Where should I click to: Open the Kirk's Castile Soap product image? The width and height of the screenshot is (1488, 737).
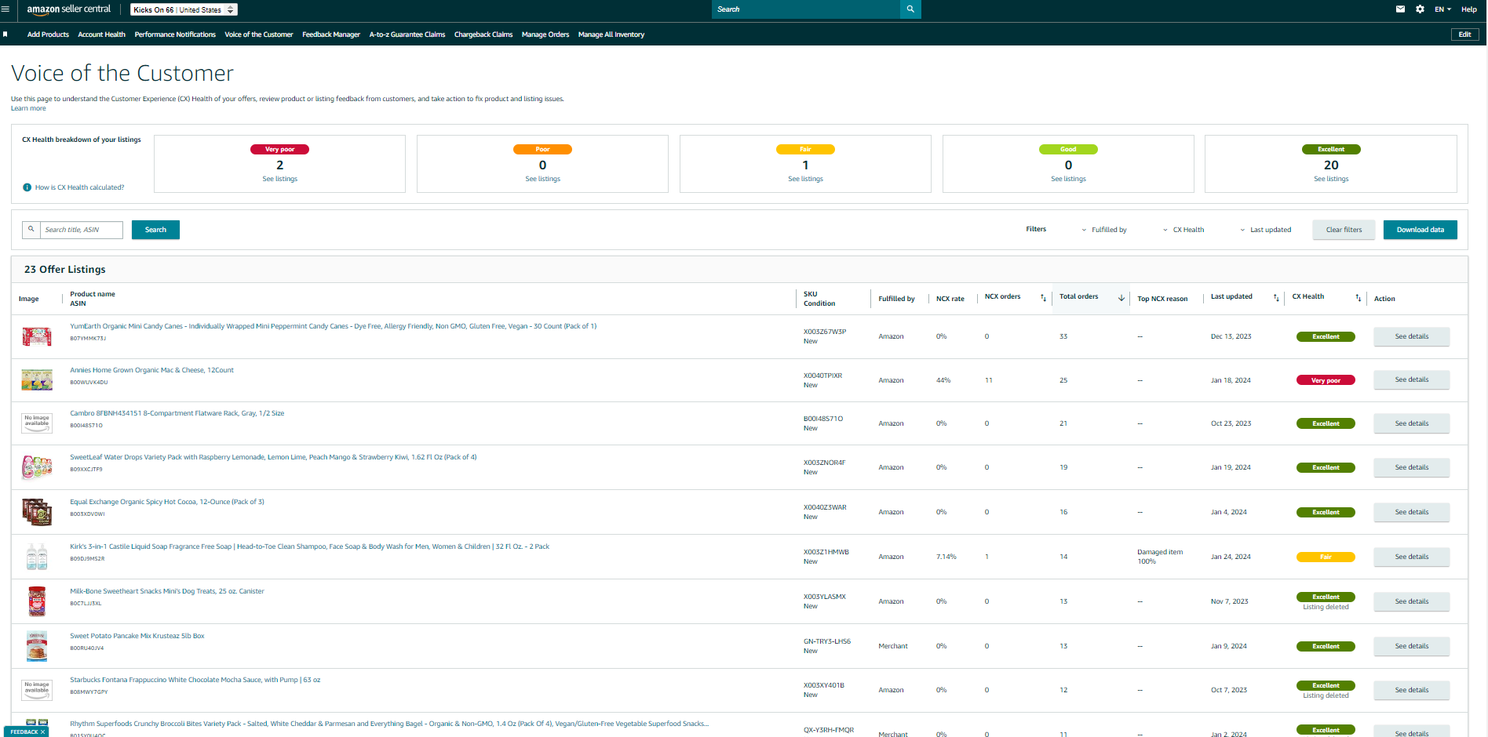tap(37, 557)
